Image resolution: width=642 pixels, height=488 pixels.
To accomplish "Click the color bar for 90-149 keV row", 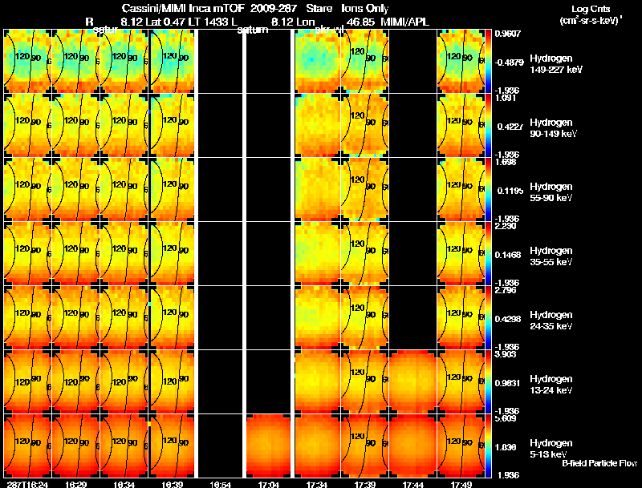I will (x=488, y=126).
